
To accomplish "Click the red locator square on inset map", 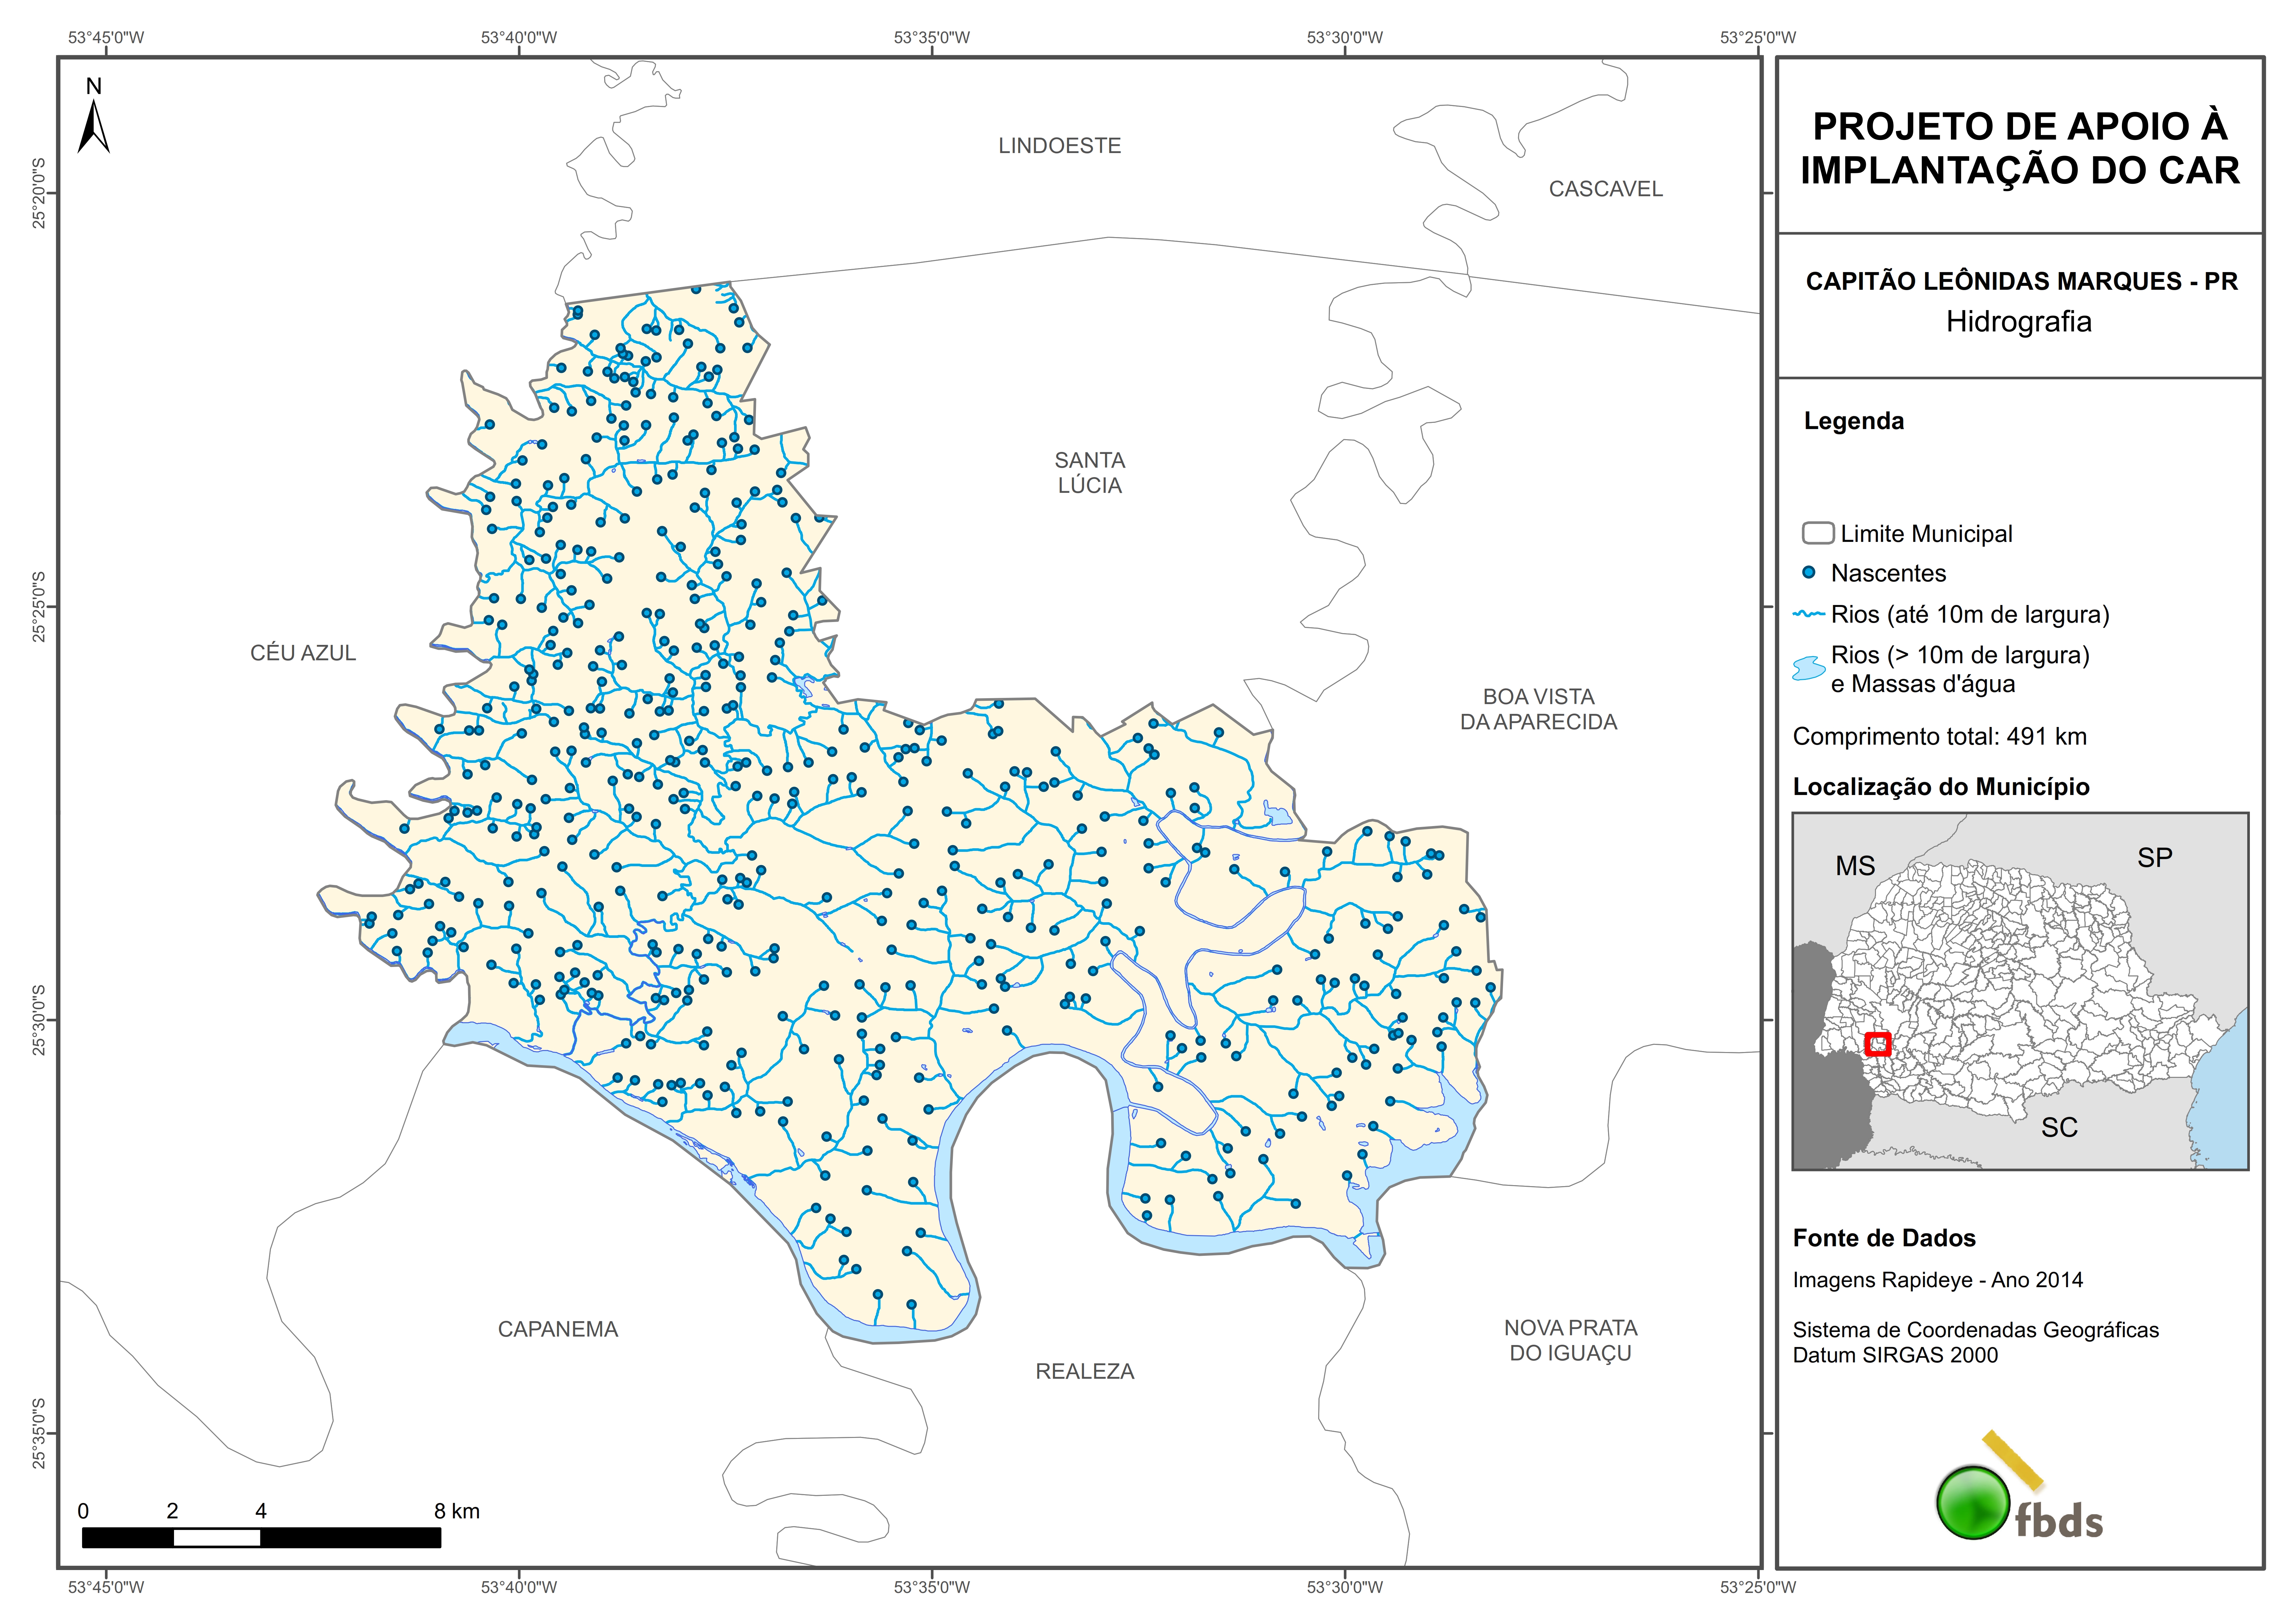I will [x=1878, y=1044].
